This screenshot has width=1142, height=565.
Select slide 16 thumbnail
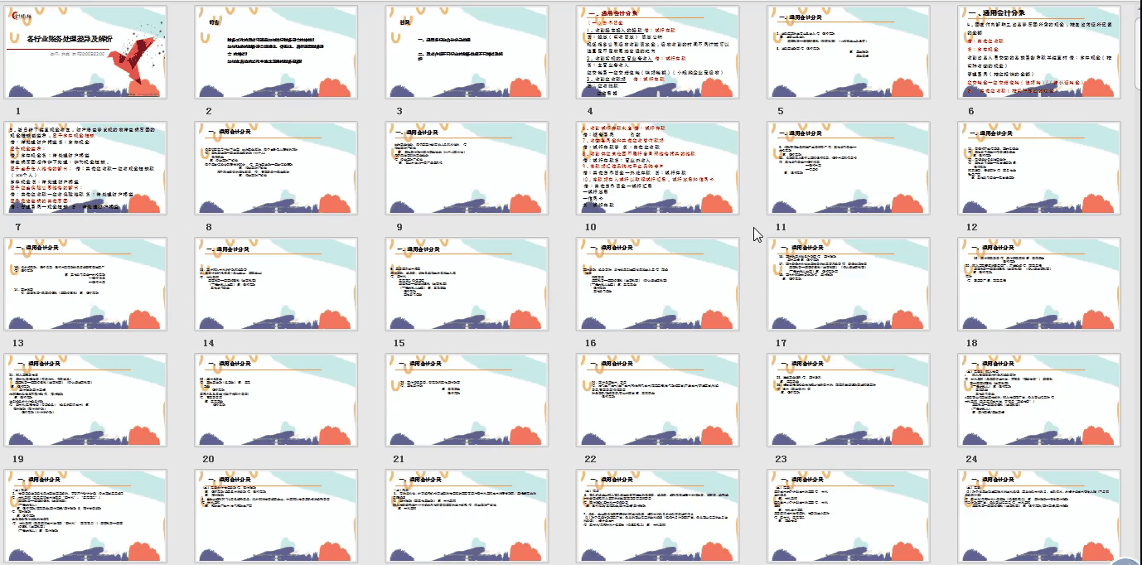pyautogui.click(x=658, y=284)
